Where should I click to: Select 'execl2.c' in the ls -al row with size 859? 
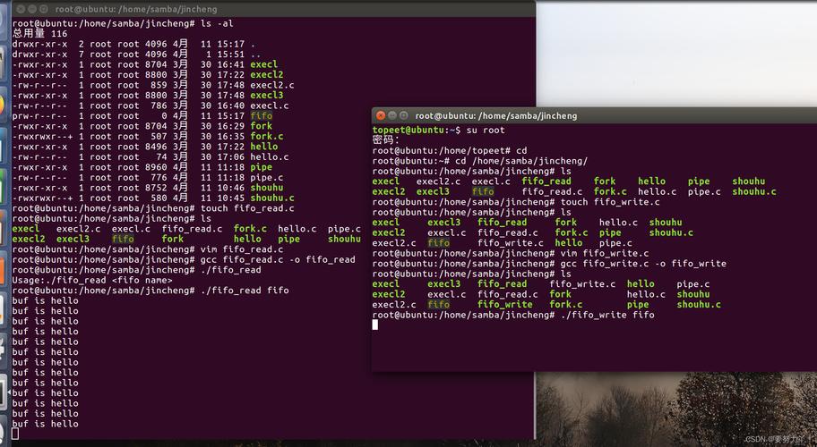[272, 85]
